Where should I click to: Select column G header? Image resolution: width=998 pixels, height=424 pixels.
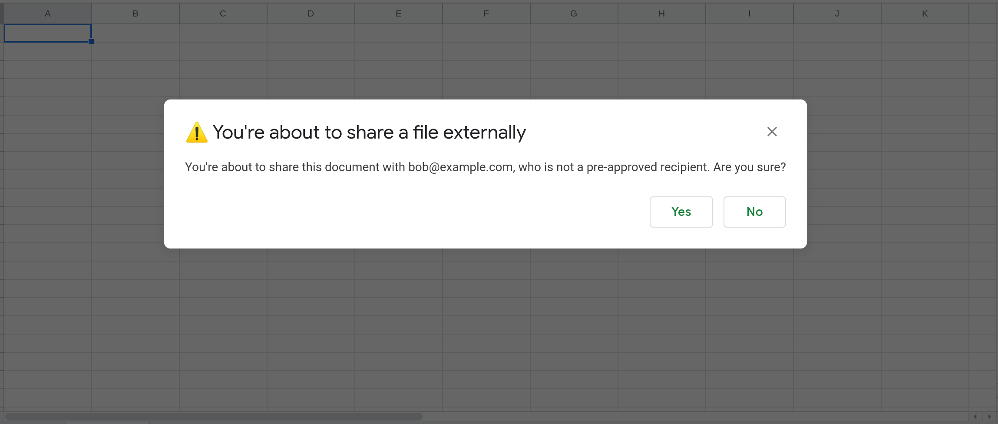click(x=574, y=13)
